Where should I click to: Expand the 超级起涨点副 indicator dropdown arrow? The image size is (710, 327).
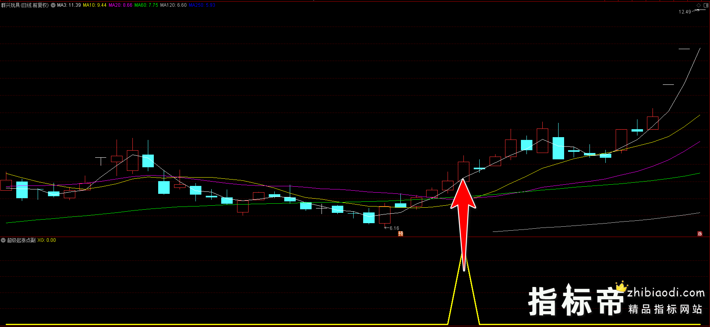[3, 240]
